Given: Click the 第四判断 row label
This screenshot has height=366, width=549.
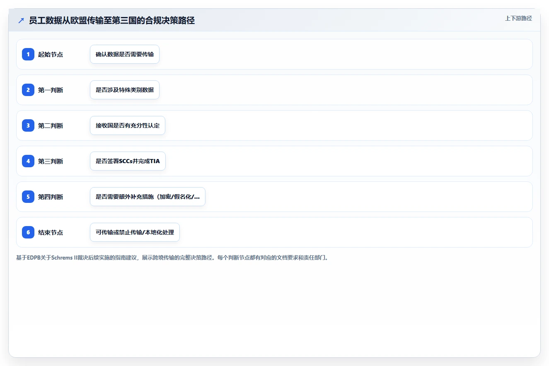Looking at the screenshot, I should click(x=51, y=197).
